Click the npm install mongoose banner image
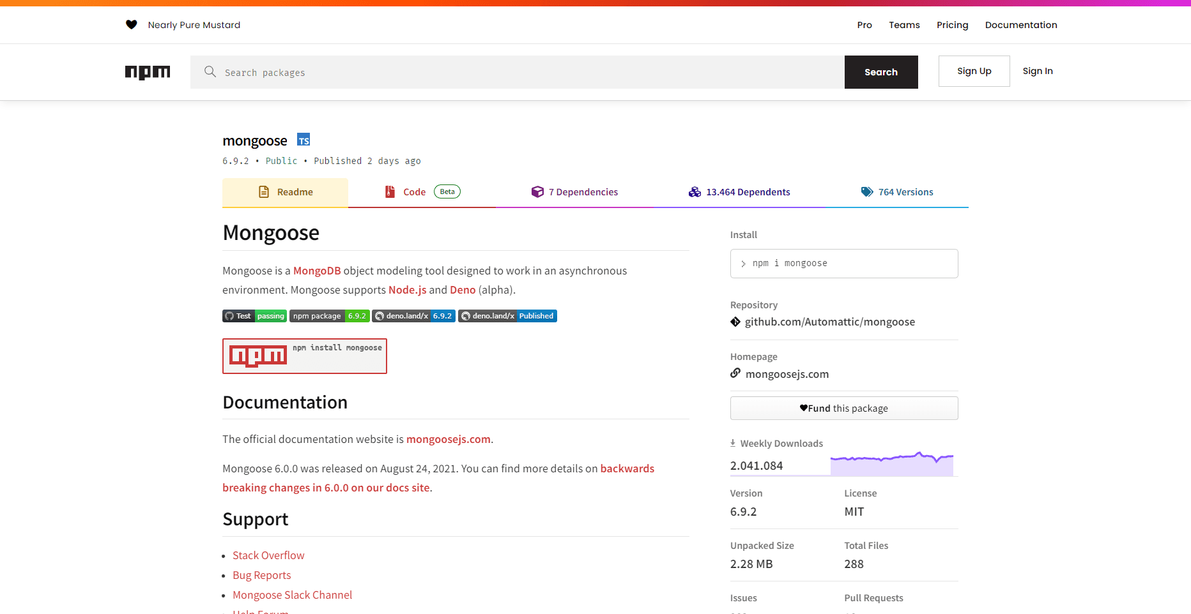Viewport: 1191px width, 614px height. [x=305, y=356]
